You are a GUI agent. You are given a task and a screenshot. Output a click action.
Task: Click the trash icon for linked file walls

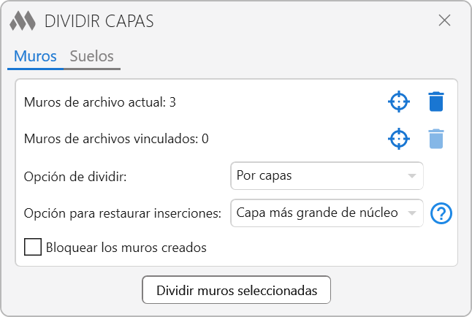point(436,139)
